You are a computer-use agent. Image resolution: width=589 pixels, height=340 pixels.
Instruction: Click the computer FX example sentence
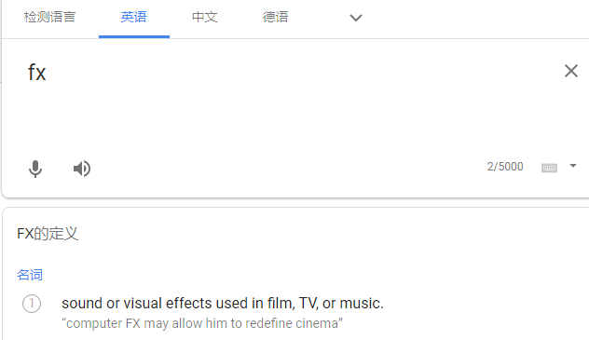[202, 323]
